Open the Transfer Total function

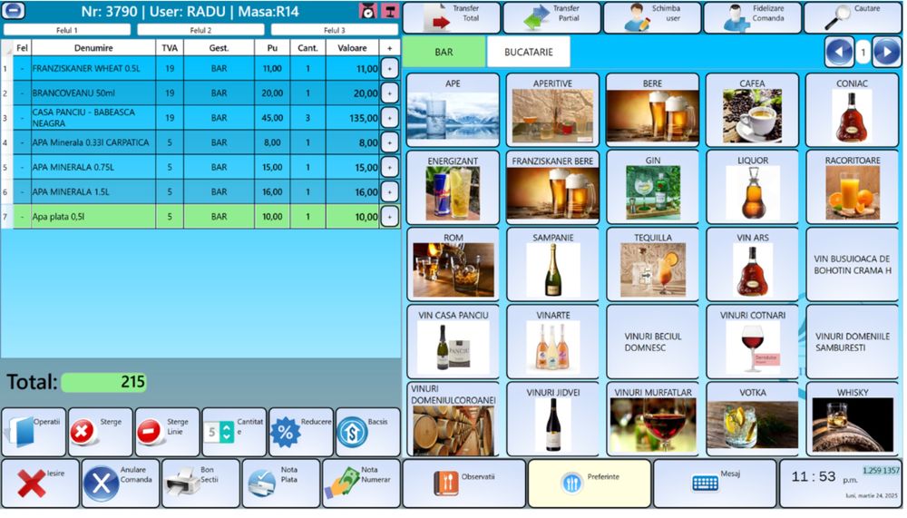[451, 17]
